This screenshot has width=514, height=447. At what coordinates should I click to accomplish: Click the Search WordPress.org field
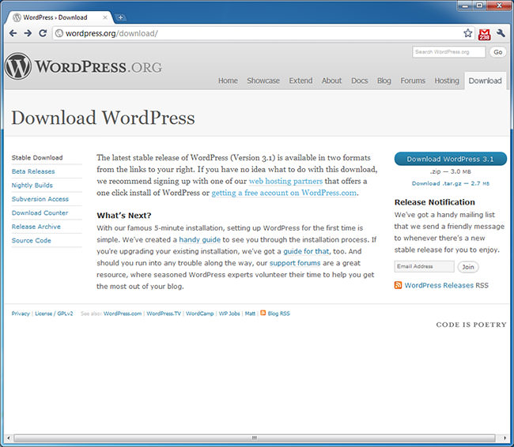[x=449, y=52]
